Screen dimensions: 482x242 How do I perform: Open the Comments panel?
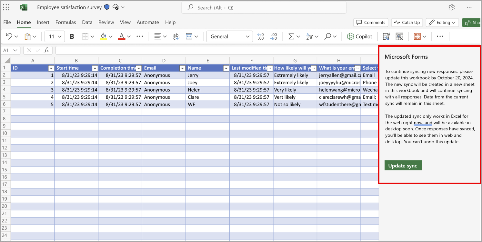coord(370,23)
